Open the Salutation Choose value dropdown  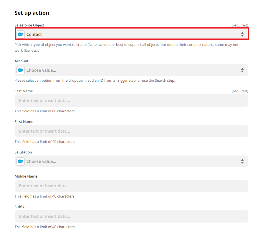[x=131, y=161]
